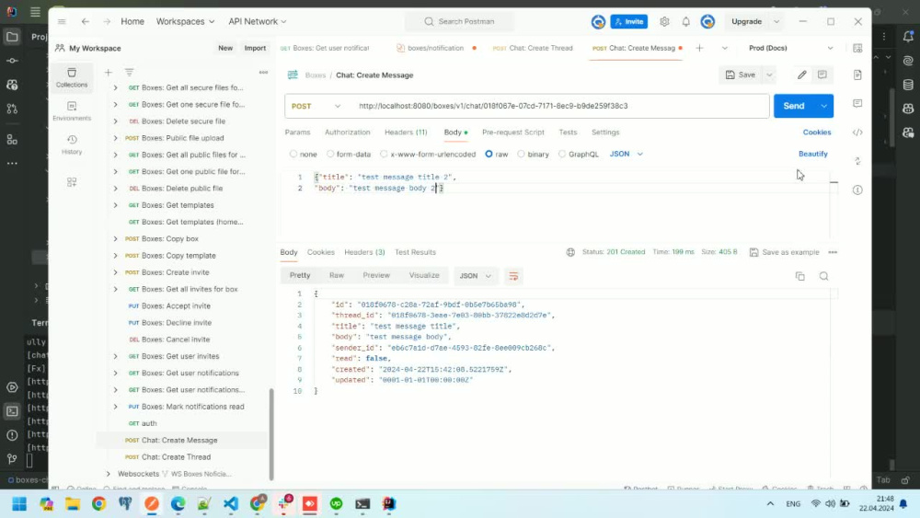Open response more options ellipsis
This screenshot has width=920, height=518.
tap(833, 252)
